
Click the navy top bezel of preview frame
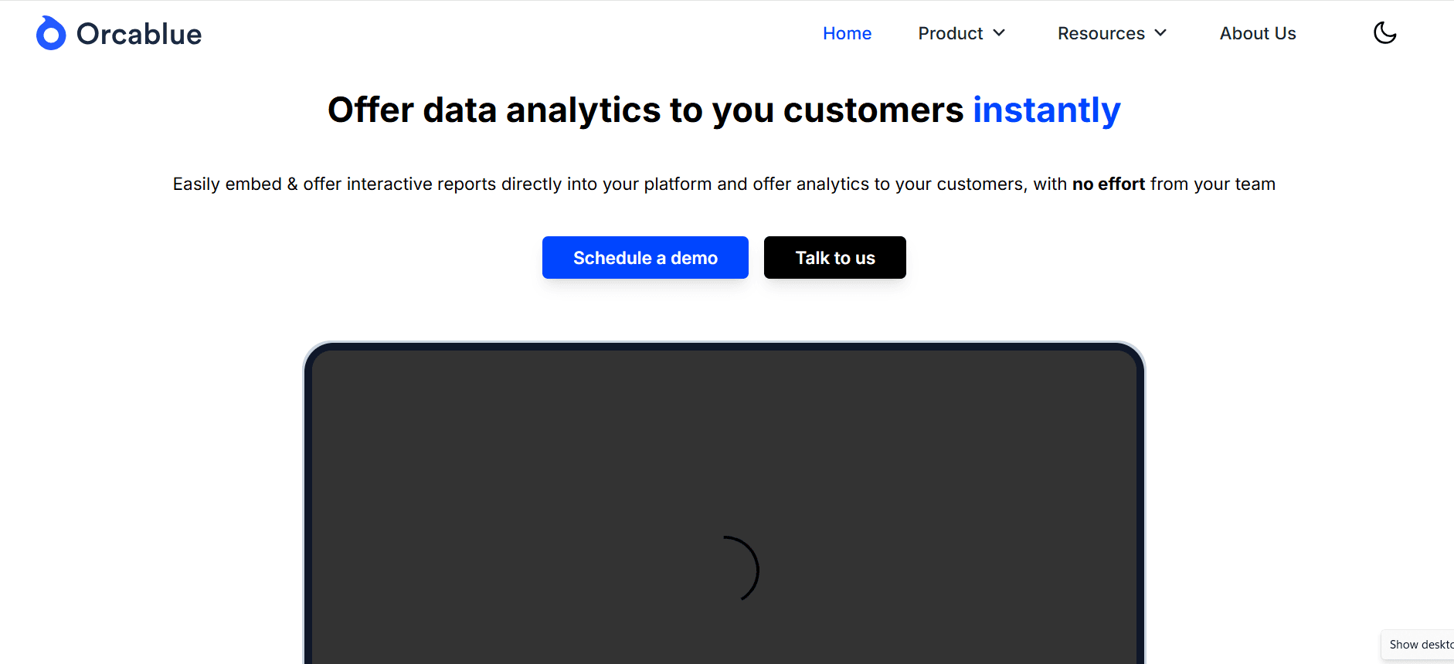click(724, 347)
